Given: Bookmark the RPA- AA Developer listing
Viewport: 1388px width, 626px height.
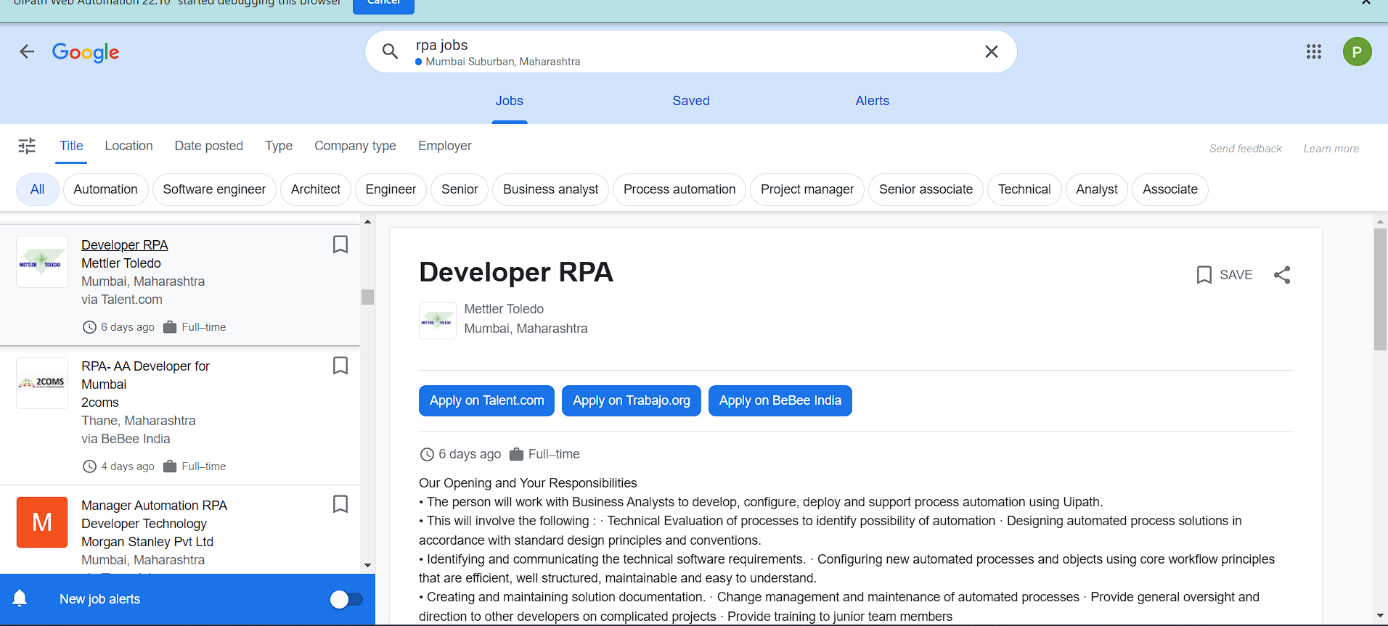Looking at the screenshot, I should pyautogui.click(x=340, y=366).
